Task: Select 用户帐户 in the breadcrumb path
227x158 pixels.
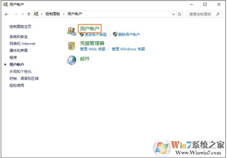Action: tap(75, 14)
